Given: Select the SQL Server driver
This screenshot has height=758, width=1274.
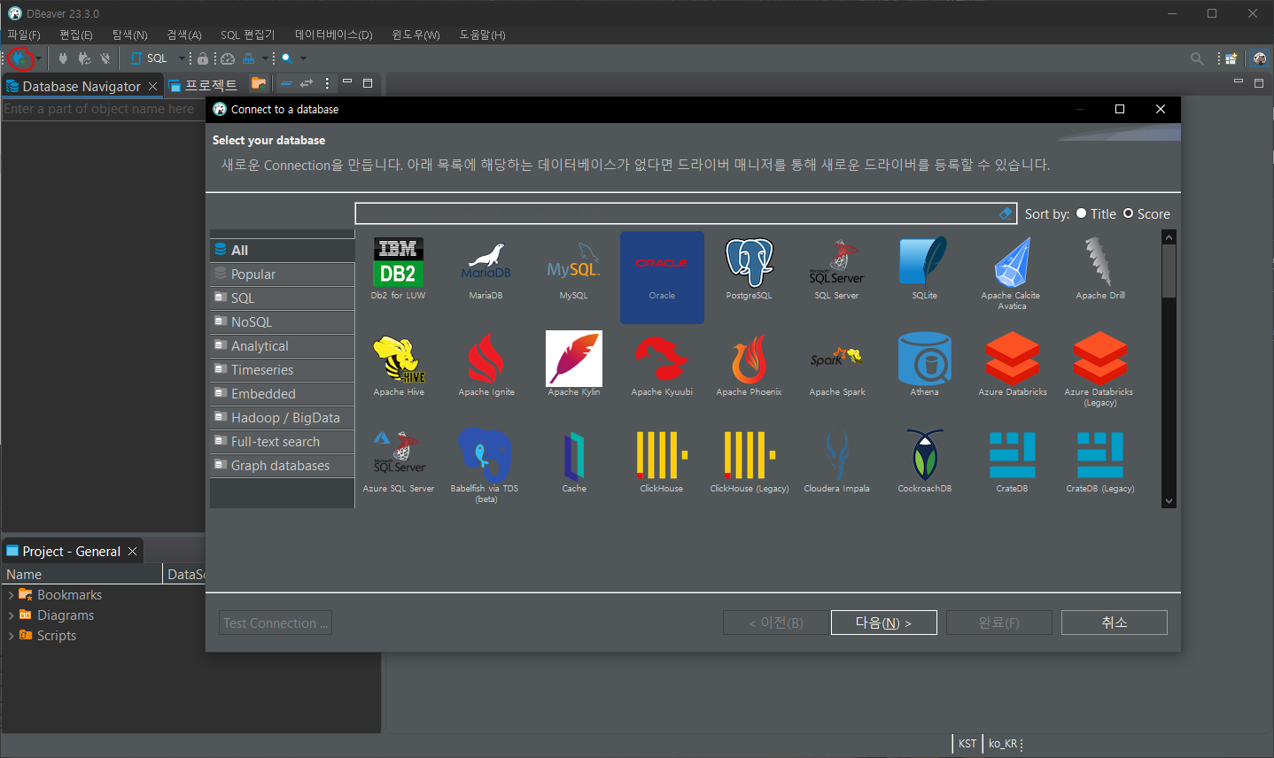Looking at the screenshot, I should 836,269.
